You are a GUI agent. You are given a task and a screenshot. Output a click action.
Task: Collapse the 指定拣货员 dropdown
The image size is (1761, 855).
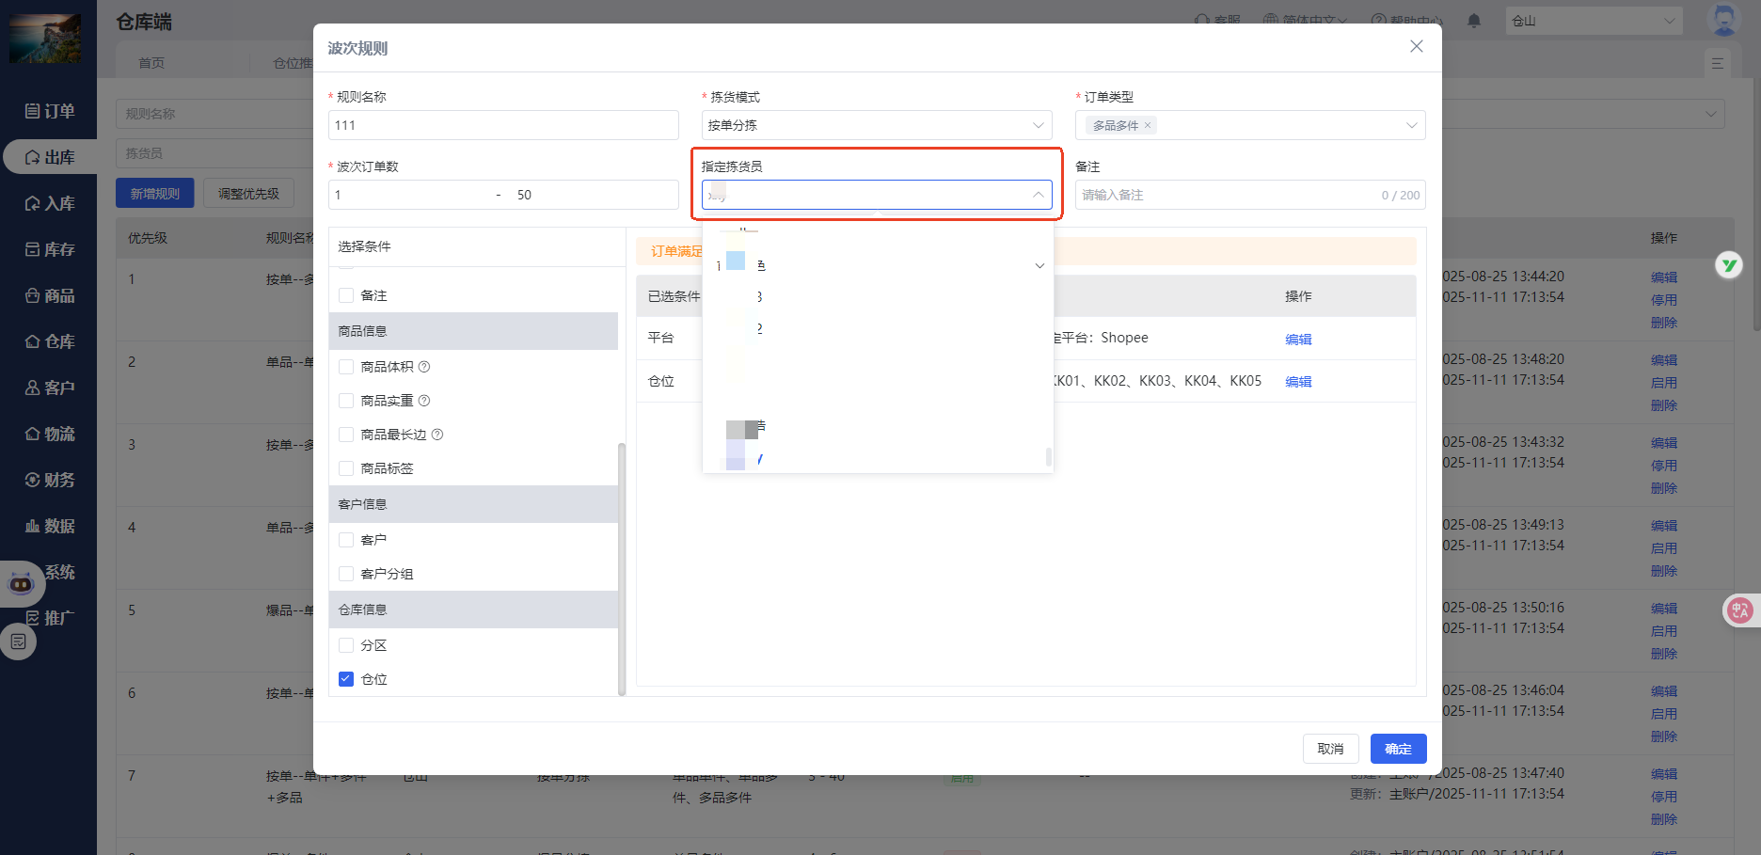(1038, 195)
